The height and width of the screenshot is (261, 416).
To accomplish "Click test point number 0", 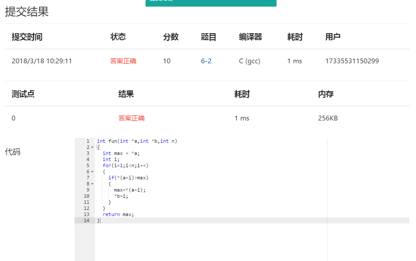I will tap(14, 118).
